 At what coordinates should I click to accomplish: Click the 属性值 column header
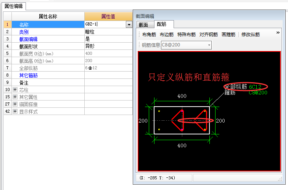pos(108,16)
